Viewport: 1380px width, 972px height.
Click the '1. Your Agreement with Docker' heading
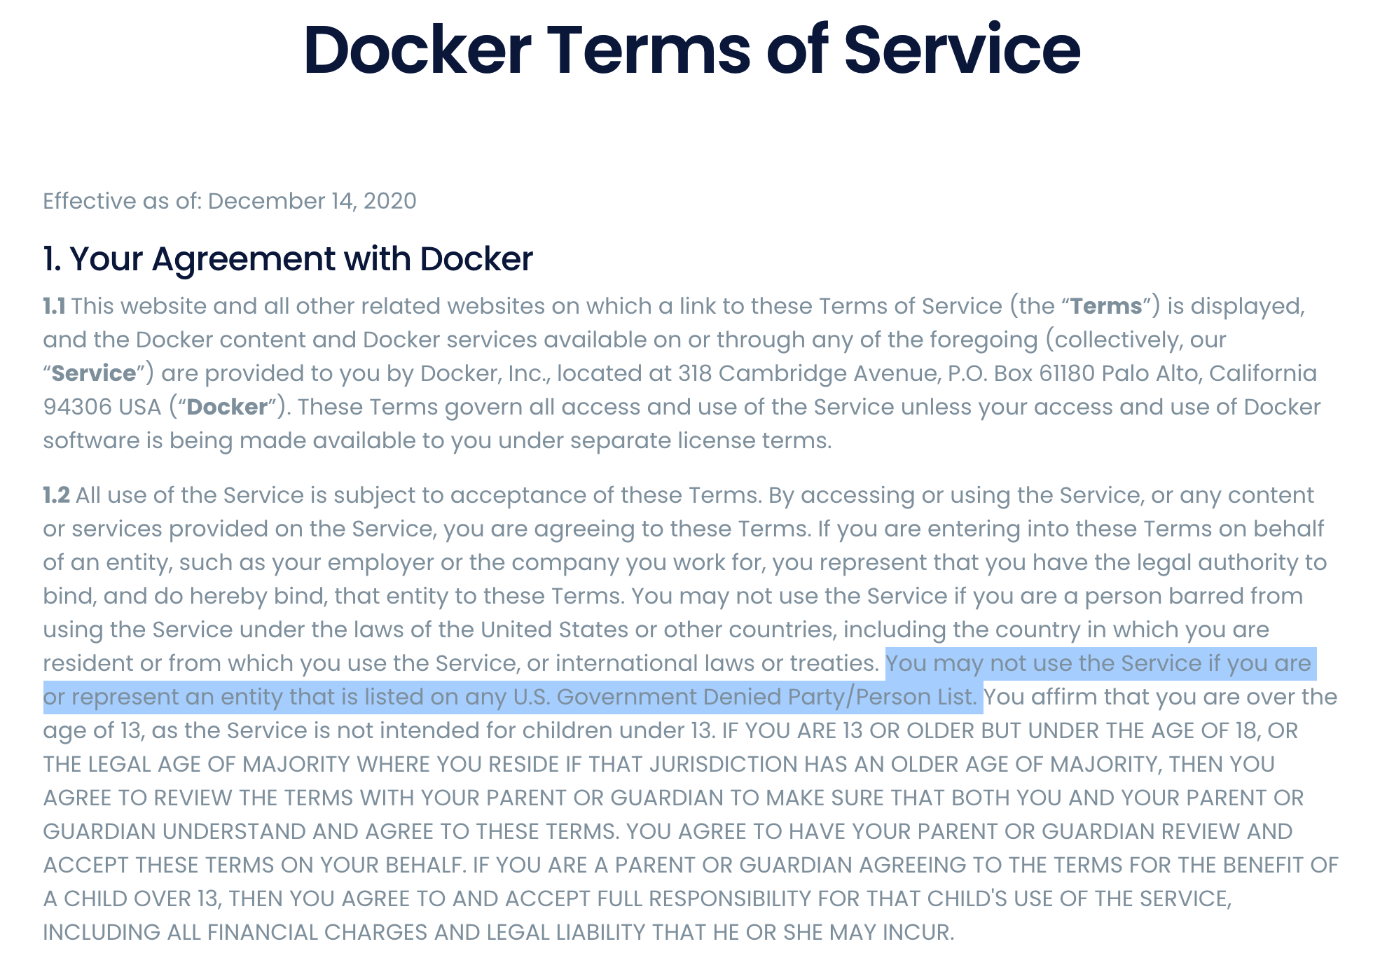point(288,258)
